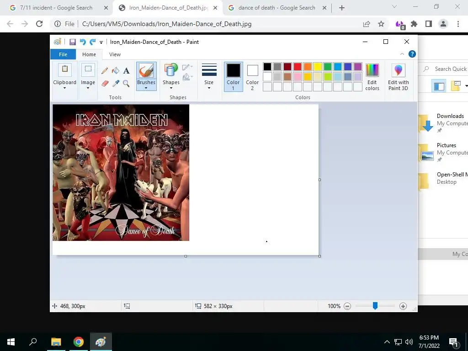Click the Iron Maiden album image on canvas
The image size is (468, 351).
click(x=121, y=172)
